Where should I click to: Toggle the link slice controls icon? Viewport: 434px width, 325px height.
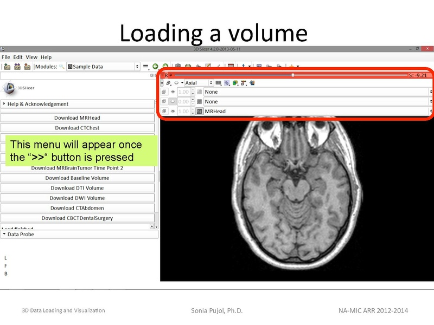tap(168, 83)
